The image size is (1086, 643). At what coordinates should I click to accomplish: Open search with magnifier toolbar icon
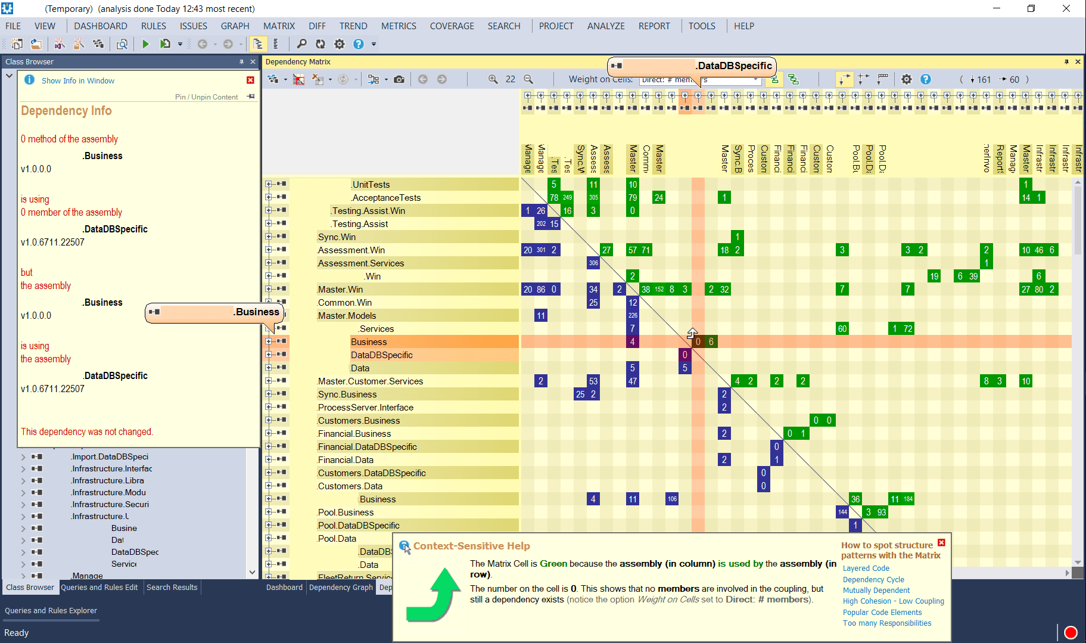pyautogui.click(x=301, y=44)
